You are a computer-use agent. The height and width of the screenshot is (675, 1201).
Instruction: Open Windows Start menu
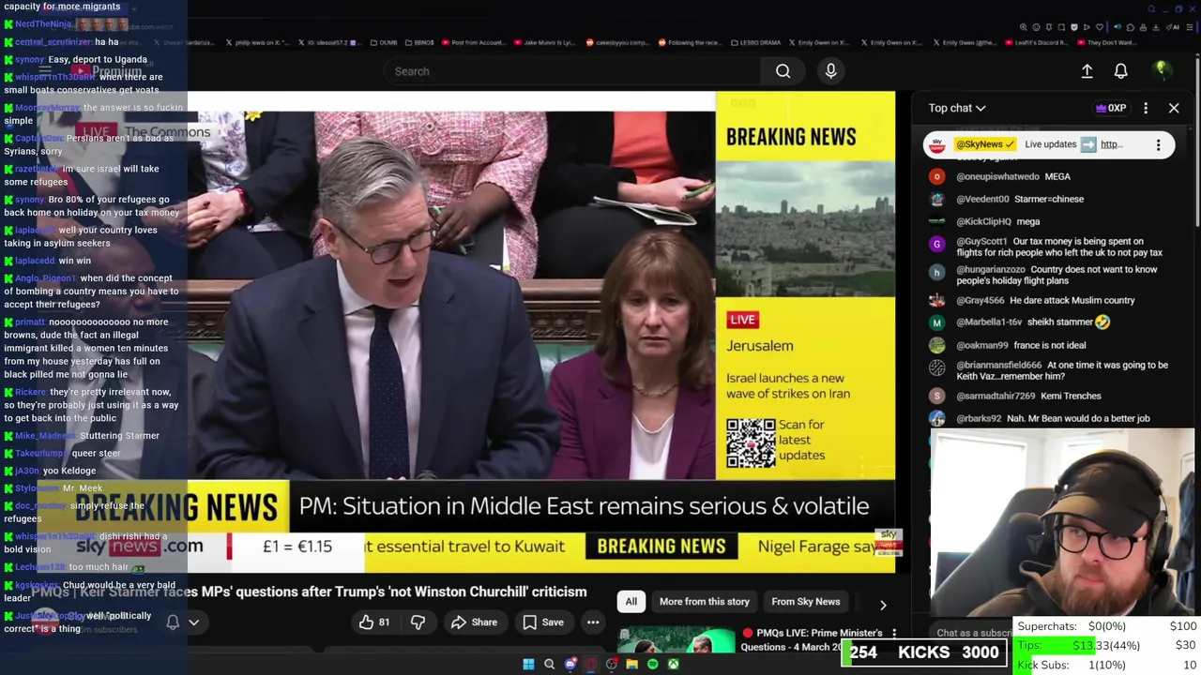tap(528, 664)
